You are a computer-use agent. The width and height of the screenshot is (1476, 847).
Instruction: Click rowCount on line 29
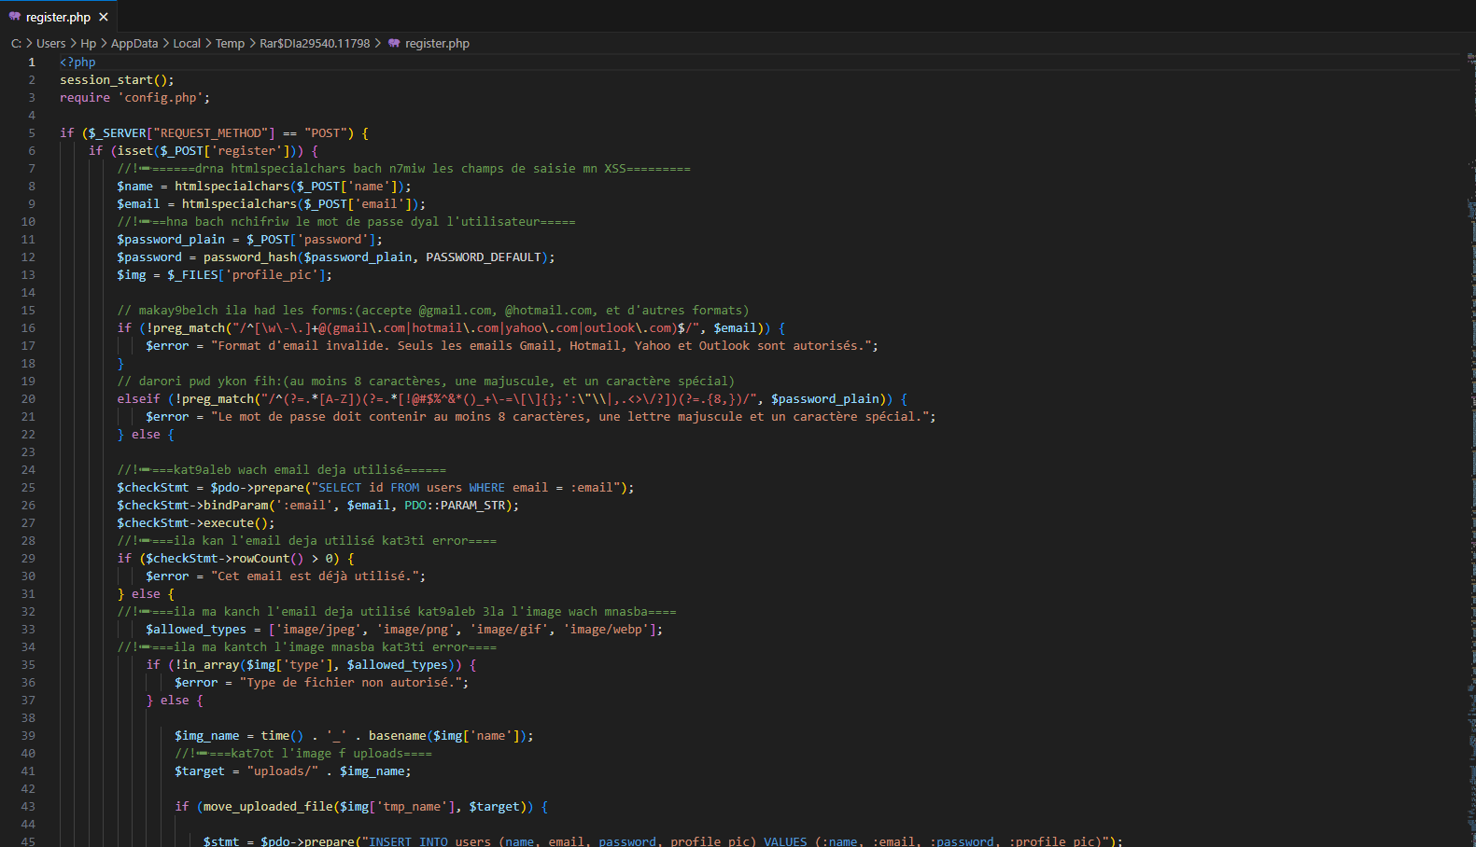[x=260, y=559]
